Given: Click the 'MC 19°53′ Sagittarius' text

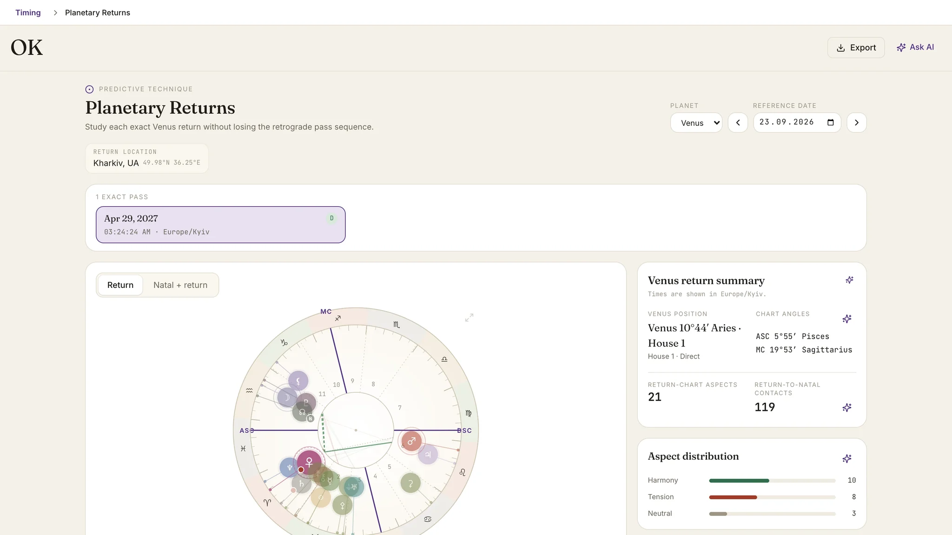Looking at the screenshot, I should click(x=804, y=350).
